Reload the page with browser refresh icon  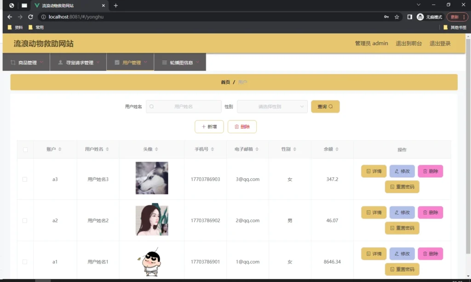pos(31,17)
